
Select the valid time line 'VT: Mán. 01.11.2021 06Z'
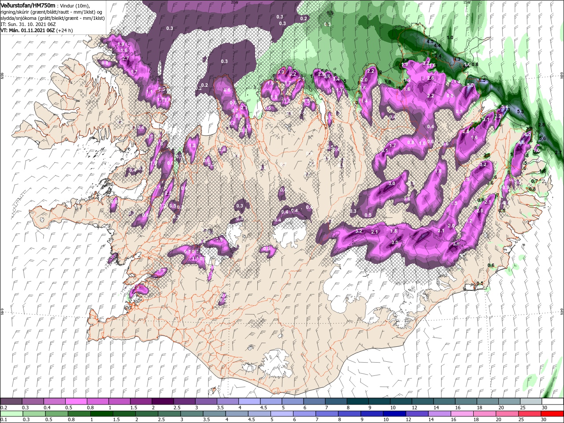click(27, 30)
